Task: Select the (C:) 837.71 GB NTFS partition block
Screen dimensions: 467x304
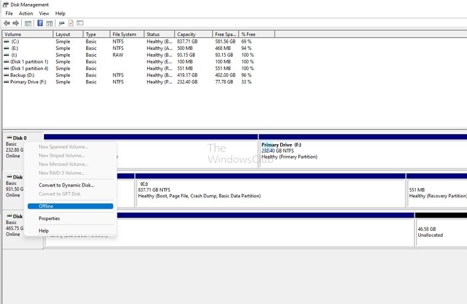Action: 270,190
